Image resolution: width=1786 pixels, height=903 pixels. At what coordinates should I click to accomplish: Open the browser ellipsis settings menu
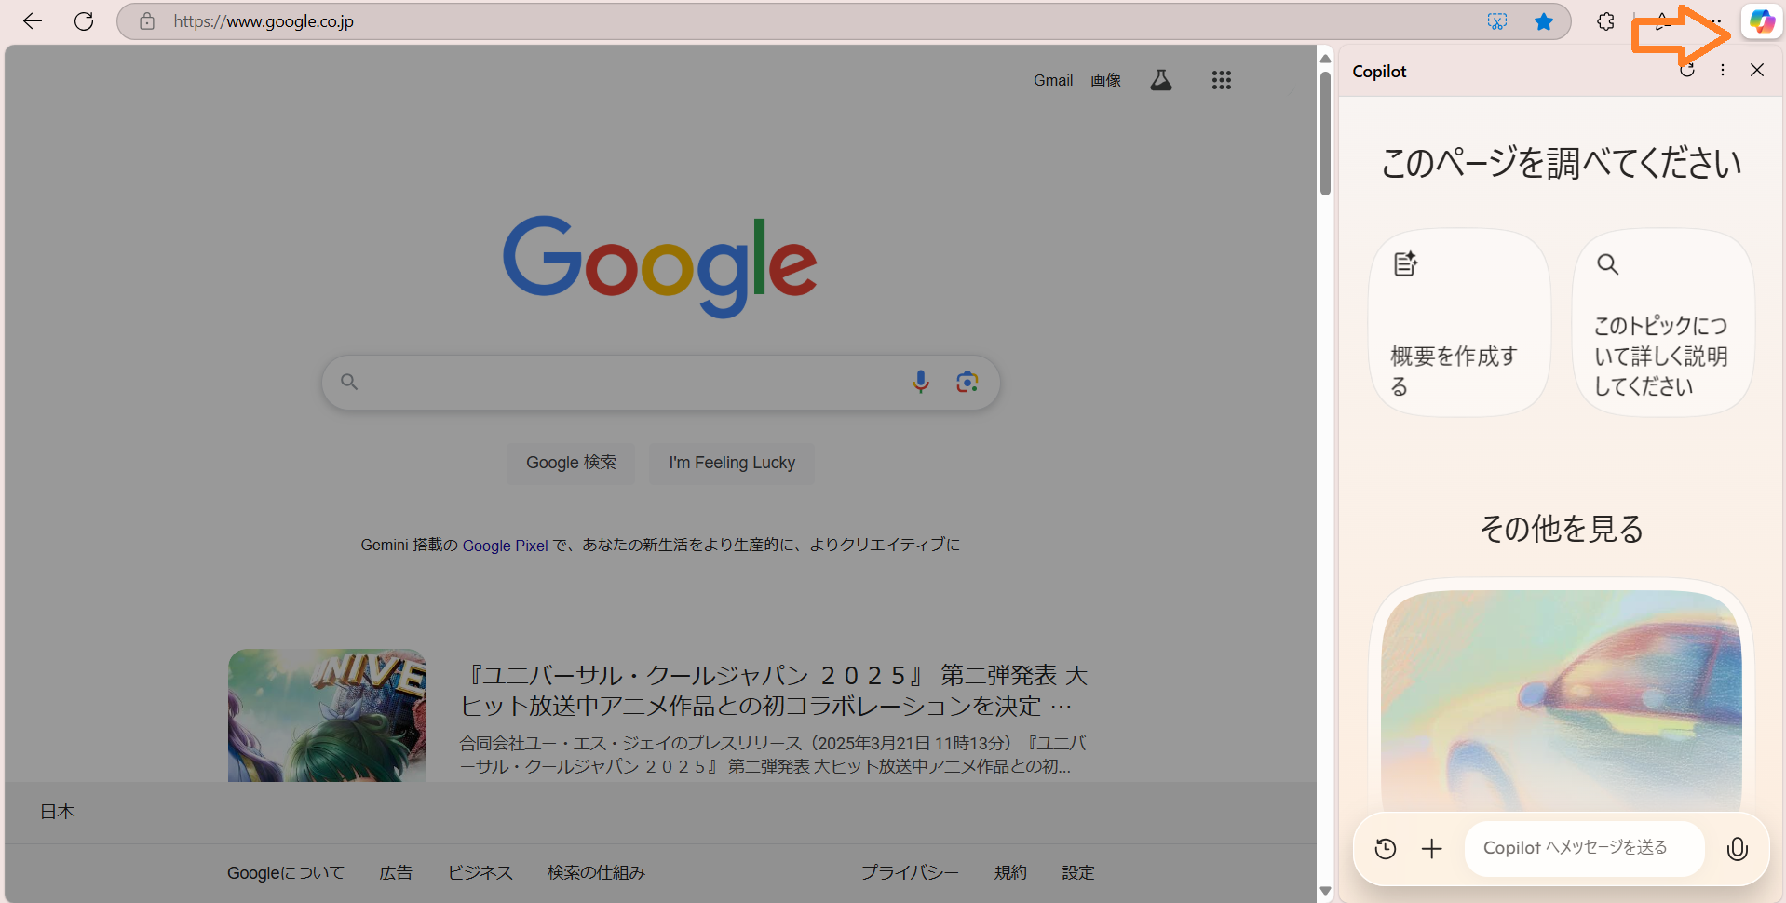click(x=1718, y=20)
